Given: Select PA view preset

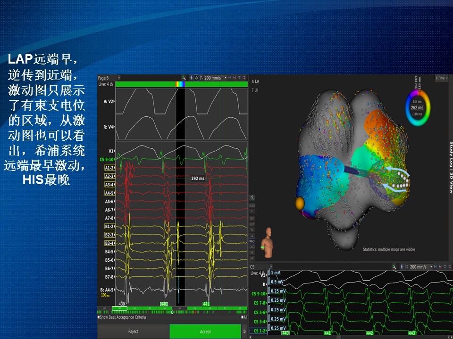Looking at the screenshot, I should pyautogui.click(x=252, y=253).
